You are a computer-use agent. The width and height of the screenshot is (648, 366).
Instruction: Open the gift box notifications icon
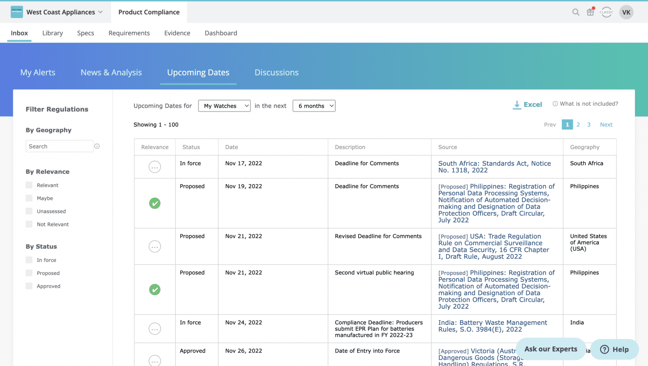pos(590,12)
